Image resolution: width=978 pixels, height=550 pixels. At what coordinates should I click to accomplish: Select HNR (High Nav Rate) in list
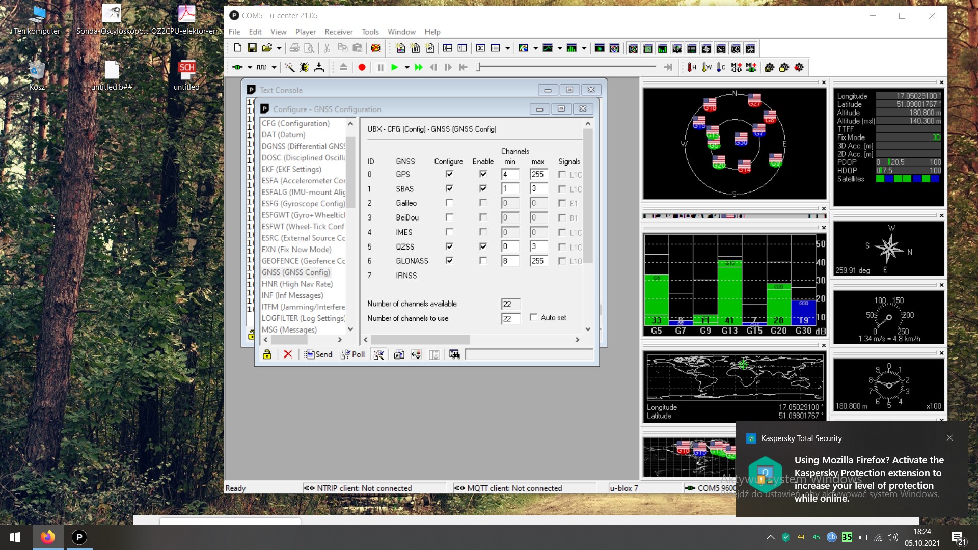pos(297,284)
